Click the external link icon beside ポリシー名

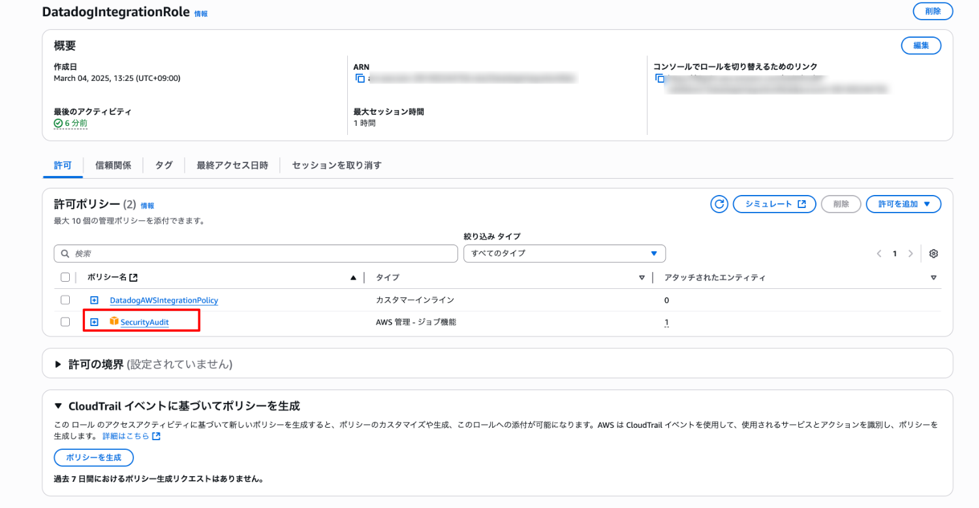tap(134, 278)
